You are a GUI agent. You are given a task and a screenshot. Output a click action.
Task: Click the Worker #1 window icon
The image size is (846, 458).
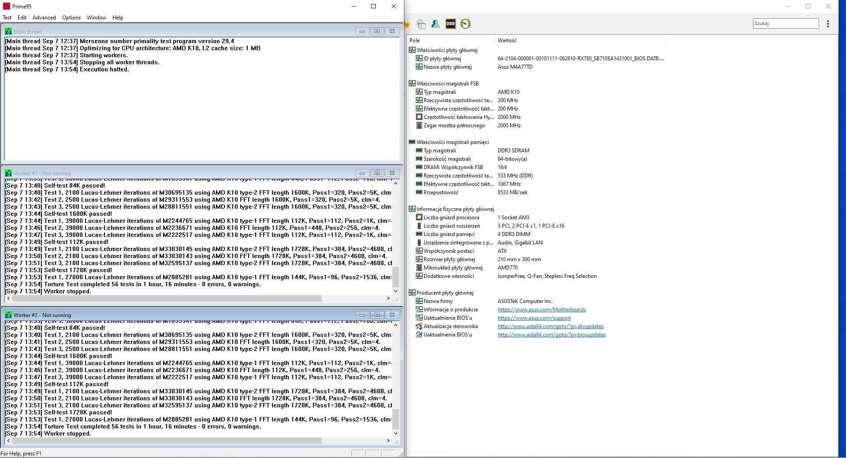[x=8, y=173]
